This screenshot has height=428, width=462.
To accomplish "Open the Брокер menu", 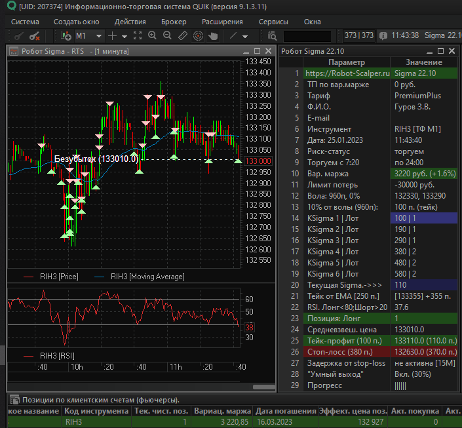I will (x=174, y=22).
